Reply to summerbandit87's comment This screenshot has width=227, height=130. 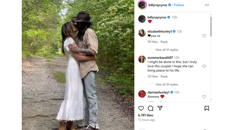pyautogui.click(x=164, y=76)
